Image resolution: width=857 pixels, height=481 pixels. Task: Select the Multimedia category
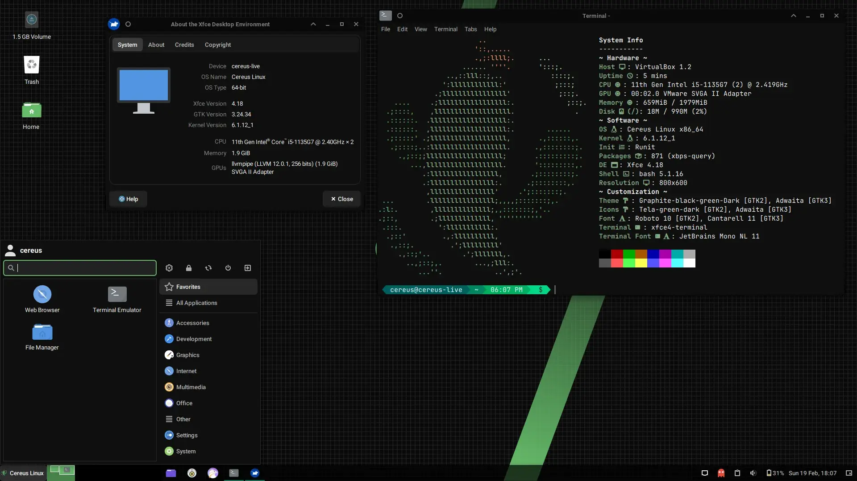coord(191,387)
